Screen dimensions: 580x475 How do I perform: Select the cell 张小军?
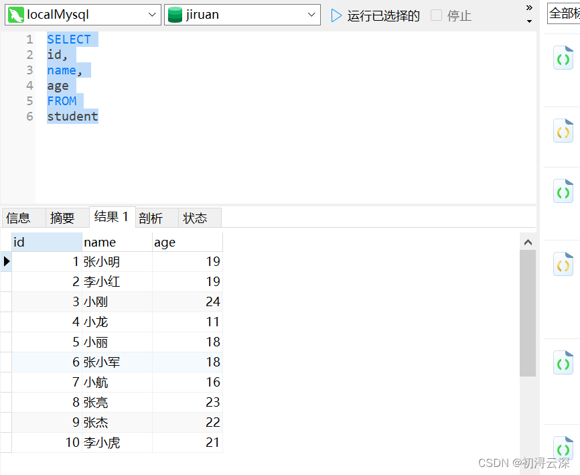pyautogui.click(x=117, y=362)
